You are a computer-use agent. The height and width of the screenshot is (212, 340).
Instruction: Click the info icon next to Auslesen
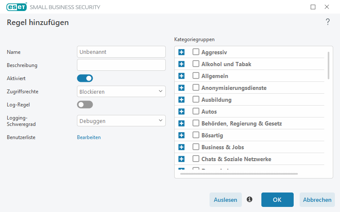coord(249,199)
